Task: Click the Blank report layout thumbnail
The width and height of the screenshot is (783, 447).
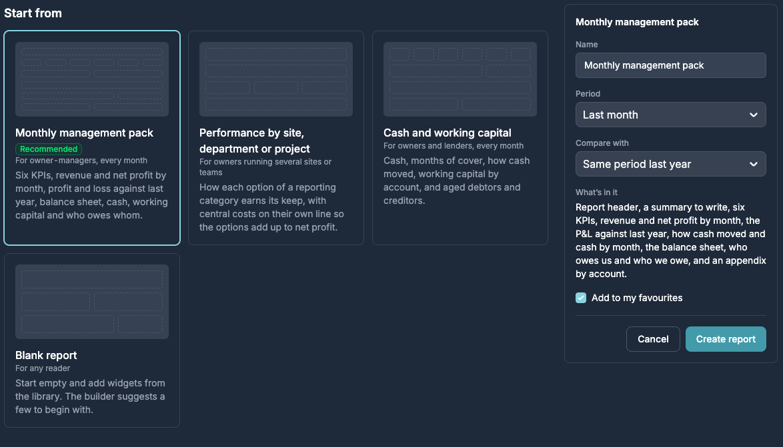Action: [92, 302]
